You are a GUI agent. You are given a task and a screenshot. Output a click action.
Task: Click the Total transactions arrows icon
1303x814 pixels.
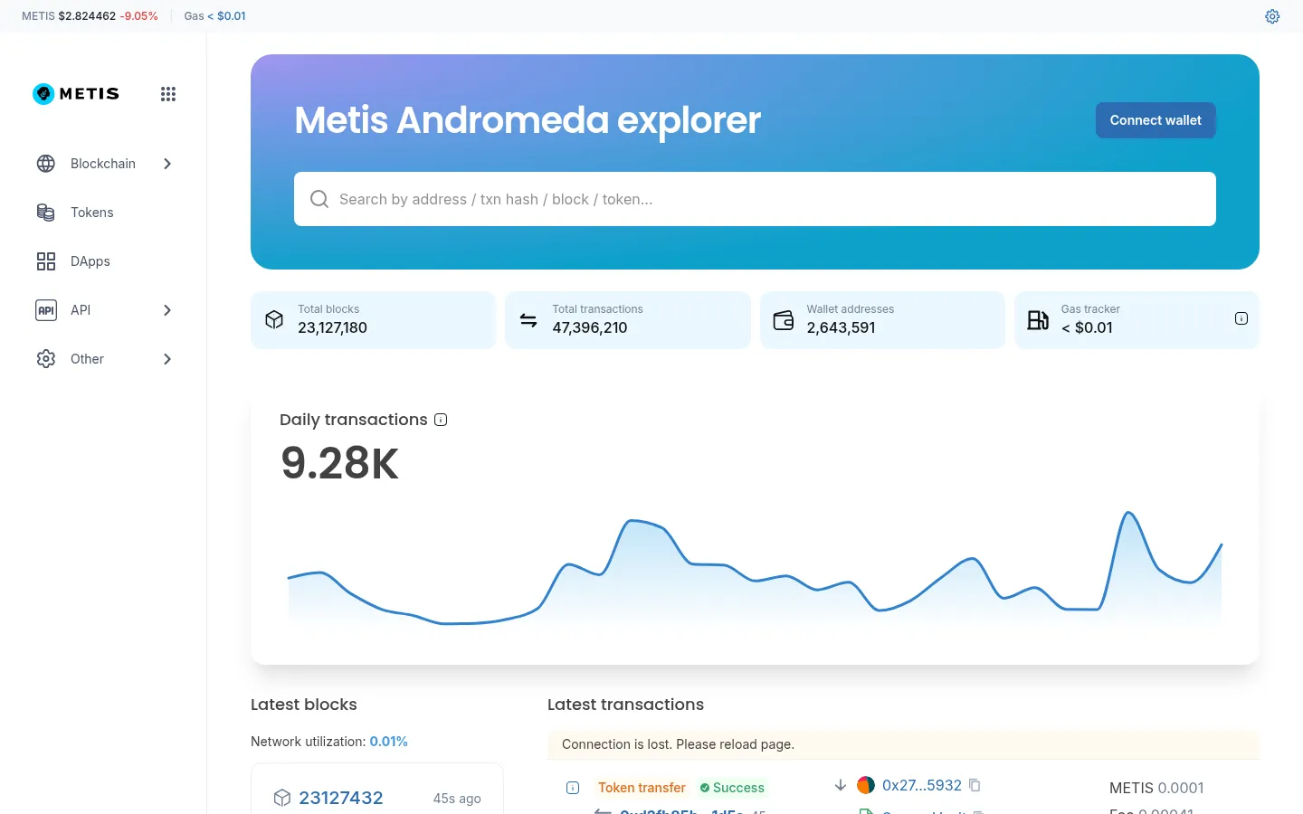click(528, 319)
